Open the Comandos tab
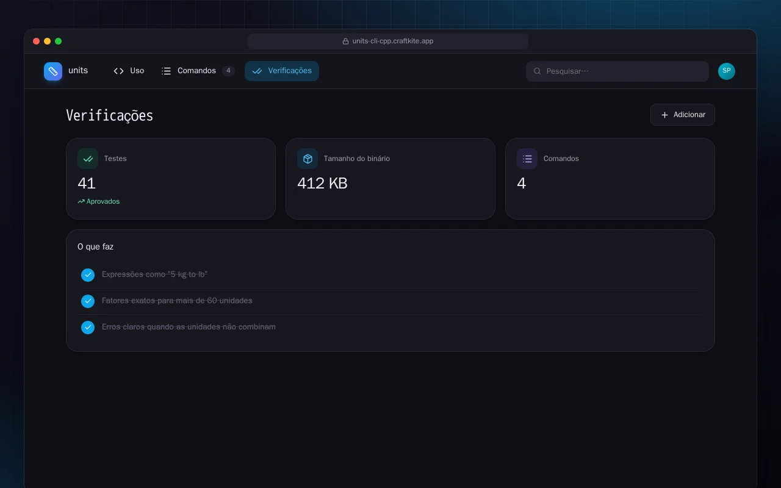 point(198,71)
